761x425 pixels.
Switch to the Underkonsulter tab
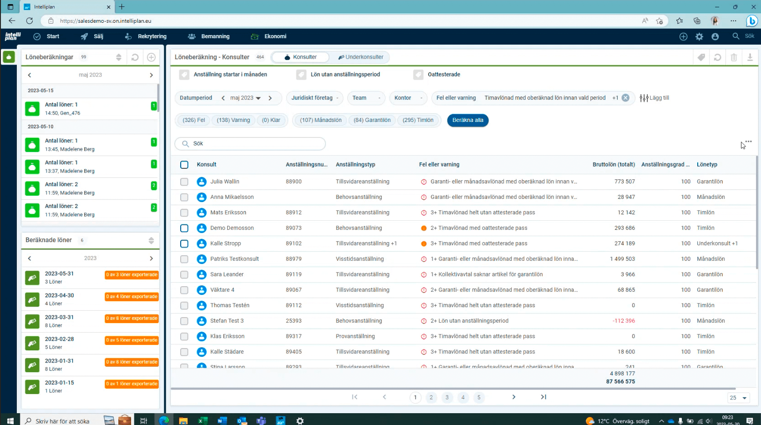click(360, 57)
